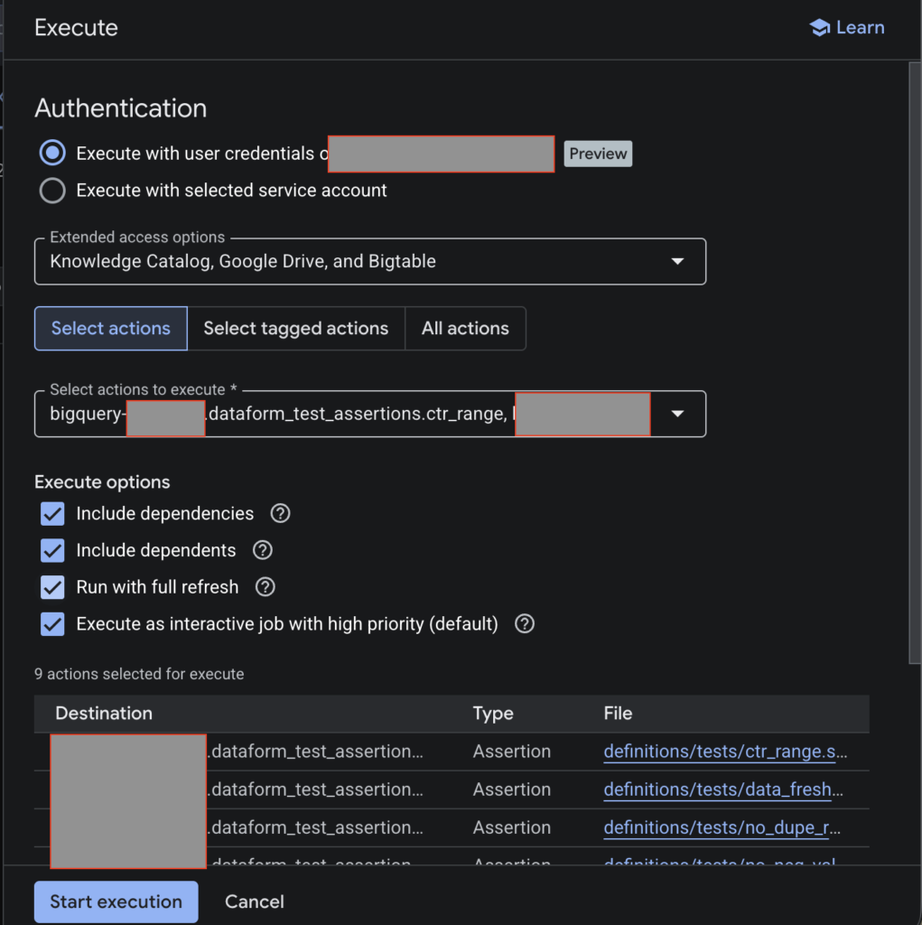Click the Execute options heading
This screenshot has width=922, height=925.
pos(102,482)
